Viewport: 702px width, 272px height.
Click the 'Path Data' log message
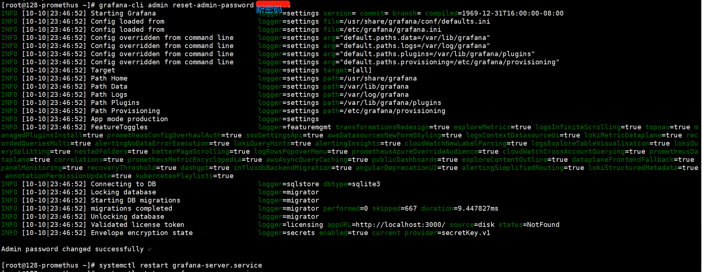tap(109, 86)
